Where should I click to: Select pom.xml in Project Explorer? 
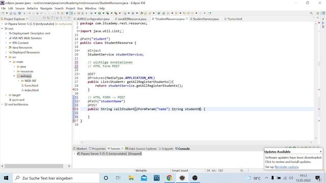(17, 100)
